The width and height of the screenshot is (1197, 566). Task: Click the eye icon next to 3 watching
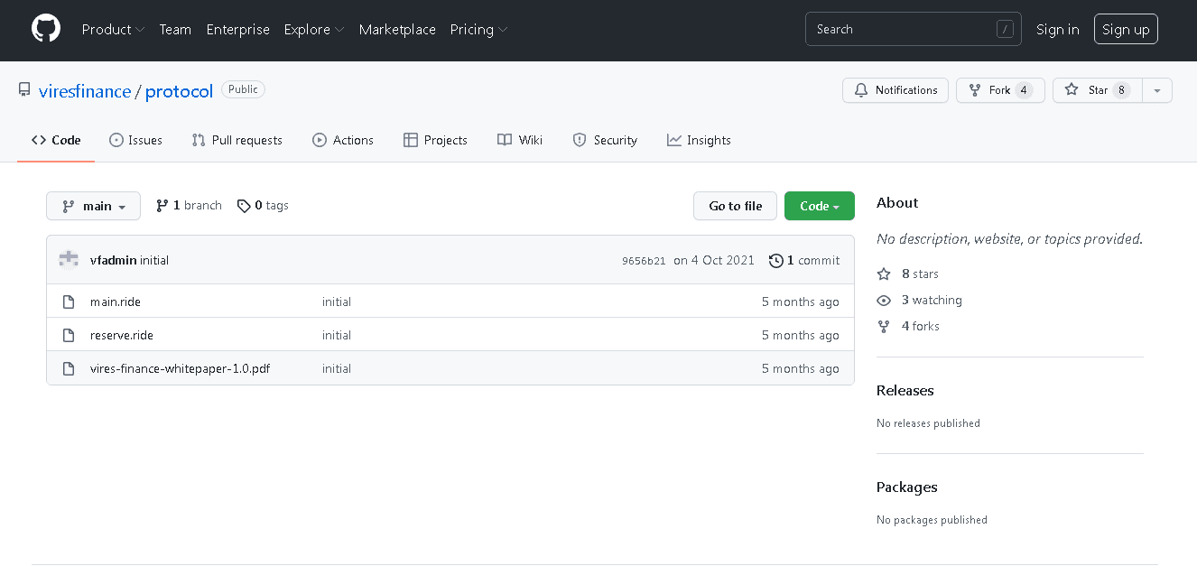pos(884,300)
